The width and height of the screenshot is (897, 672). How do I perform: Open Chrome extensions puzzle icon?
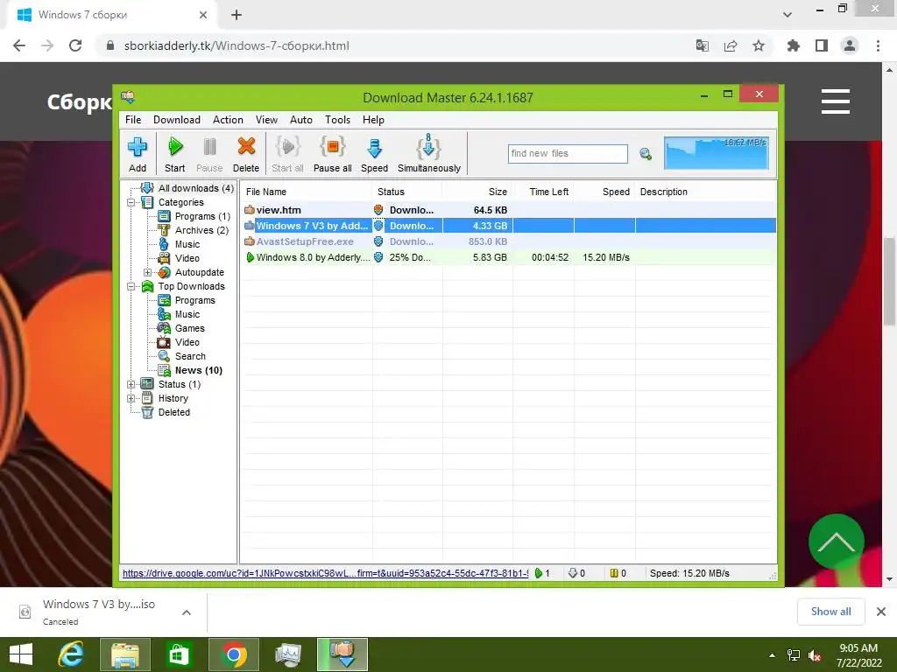(x=793, y=45)
